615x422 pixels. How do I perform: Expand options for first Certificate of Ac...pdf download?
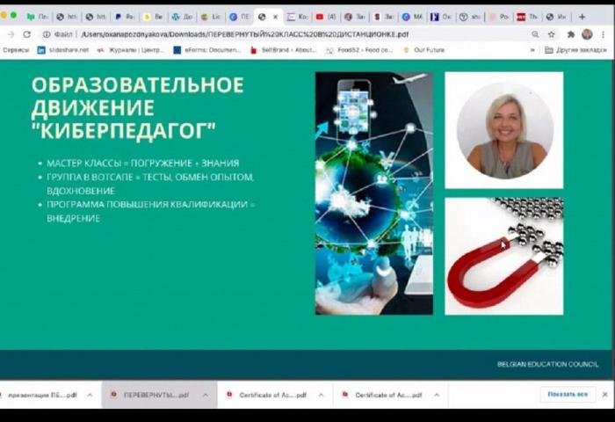tap(321, 396)
